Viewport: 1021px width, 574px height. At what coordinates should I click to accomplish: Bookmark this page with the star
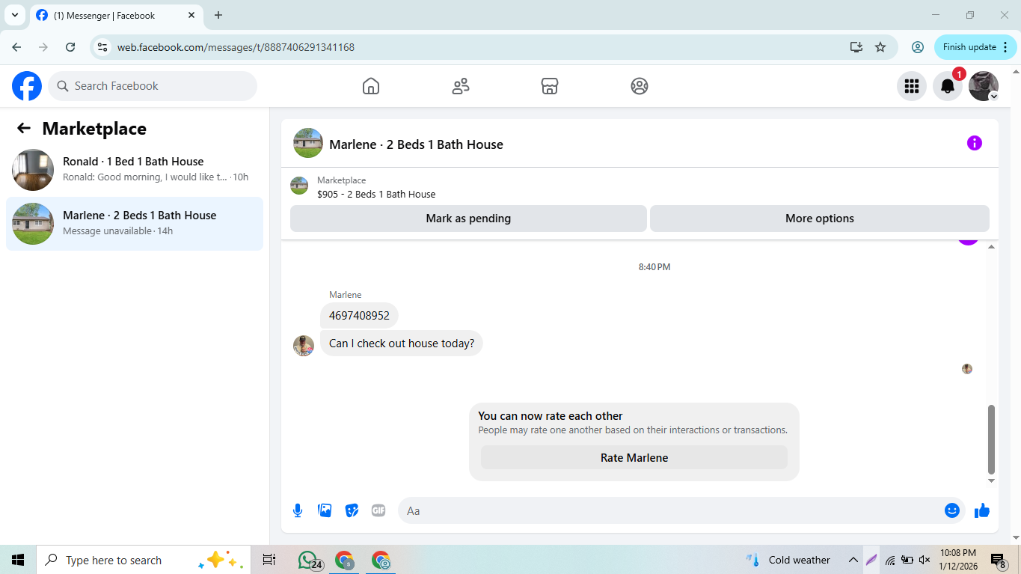pos(880,47)
